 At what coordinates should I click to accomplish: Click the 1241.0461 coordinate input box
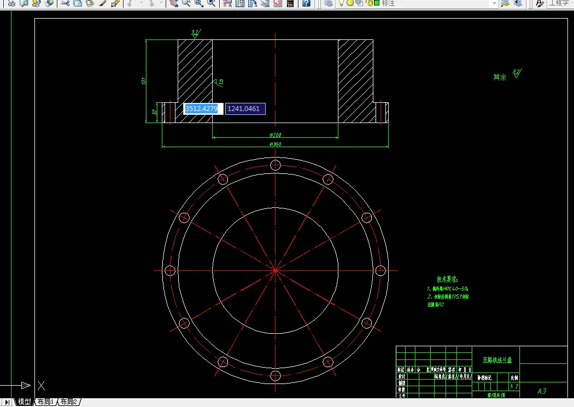[x=245, y=109]
